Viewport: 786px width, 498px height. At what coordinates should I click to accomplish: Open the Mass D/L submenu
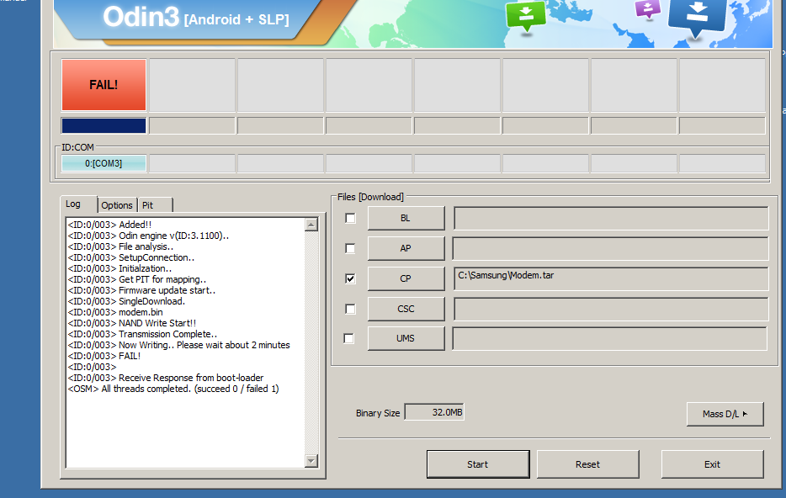click(x=725, y=414)
